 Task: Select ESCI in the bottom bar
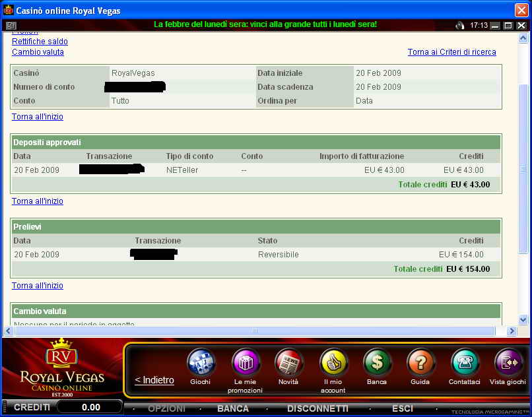click(403, 408)
